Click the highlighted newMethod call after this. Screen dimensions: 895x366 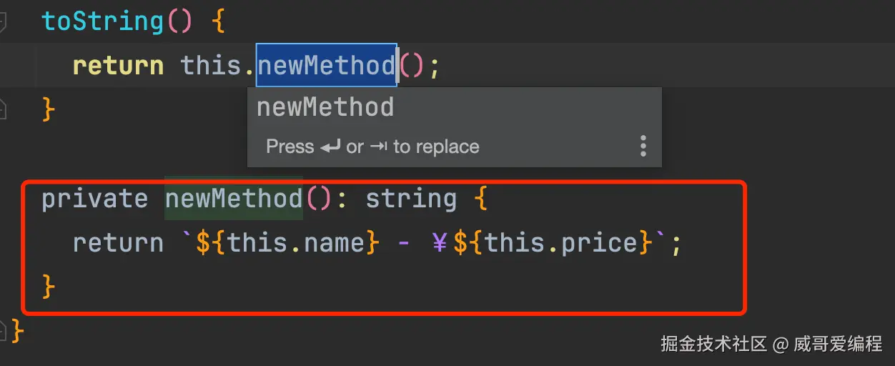click(x=326, y=65)
